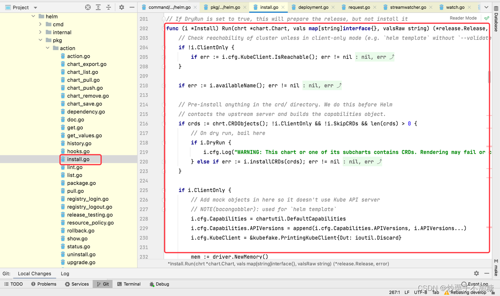Select hooks.go in project tree
500x296 pixels.
click(x=78, y=151)
